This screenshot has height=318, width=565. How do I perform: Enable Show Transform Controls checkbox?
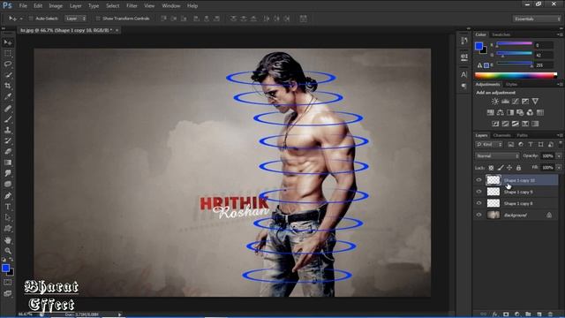(98, 19)
